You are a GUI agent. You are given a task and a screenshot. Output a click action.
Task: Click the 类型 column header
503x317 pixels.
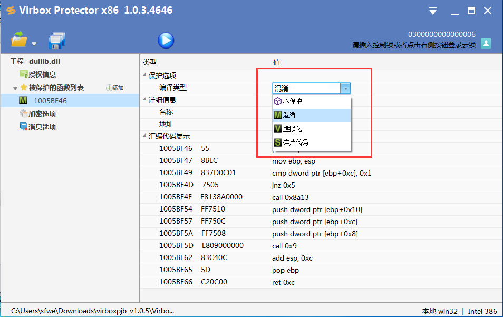coord(150,62)
